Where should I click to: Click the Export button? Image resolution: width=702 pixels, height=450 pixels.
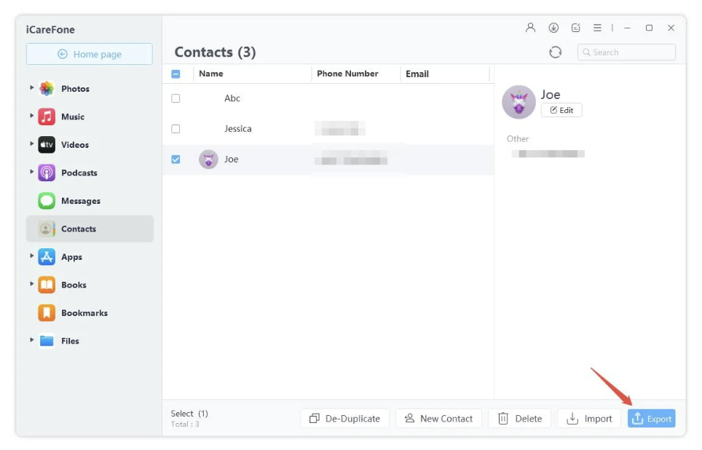(651, 419)
